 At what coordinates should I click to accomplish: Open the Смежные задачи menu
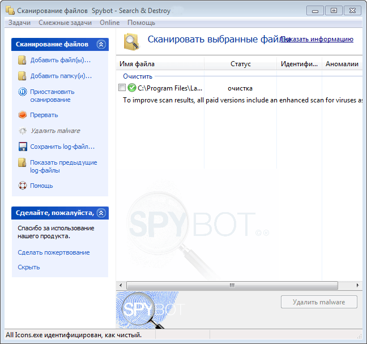click(x=65, y=23)
